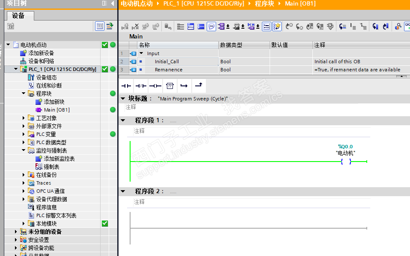
Task: Insert a normally closed contact
Action: coord(141,85)
